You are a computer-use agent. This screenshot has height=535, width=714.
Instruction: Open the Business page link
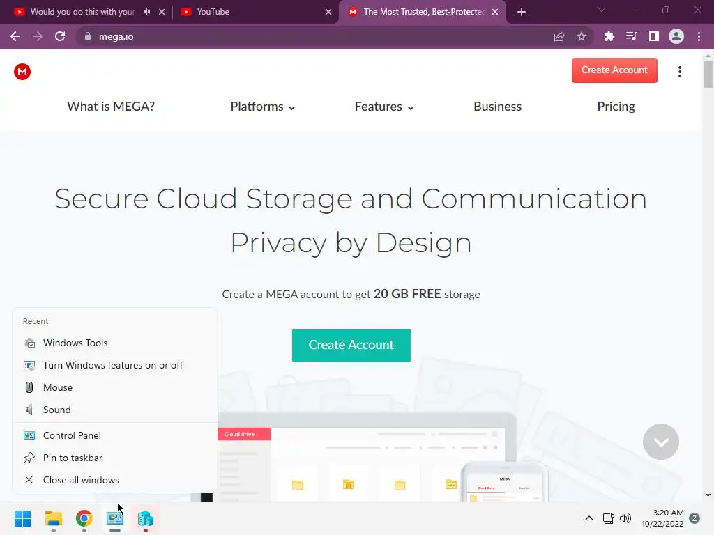(497, 107)
